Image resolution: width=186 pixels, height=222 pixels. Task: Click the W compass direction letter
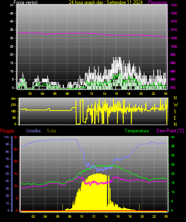(176, 105)
